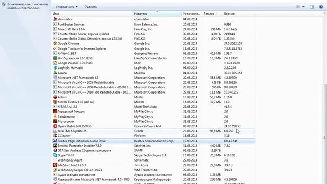327x184 pixels.
Task: Open the view options dropdown arrow
Action: pyautogui.click(x=303, y=7)
